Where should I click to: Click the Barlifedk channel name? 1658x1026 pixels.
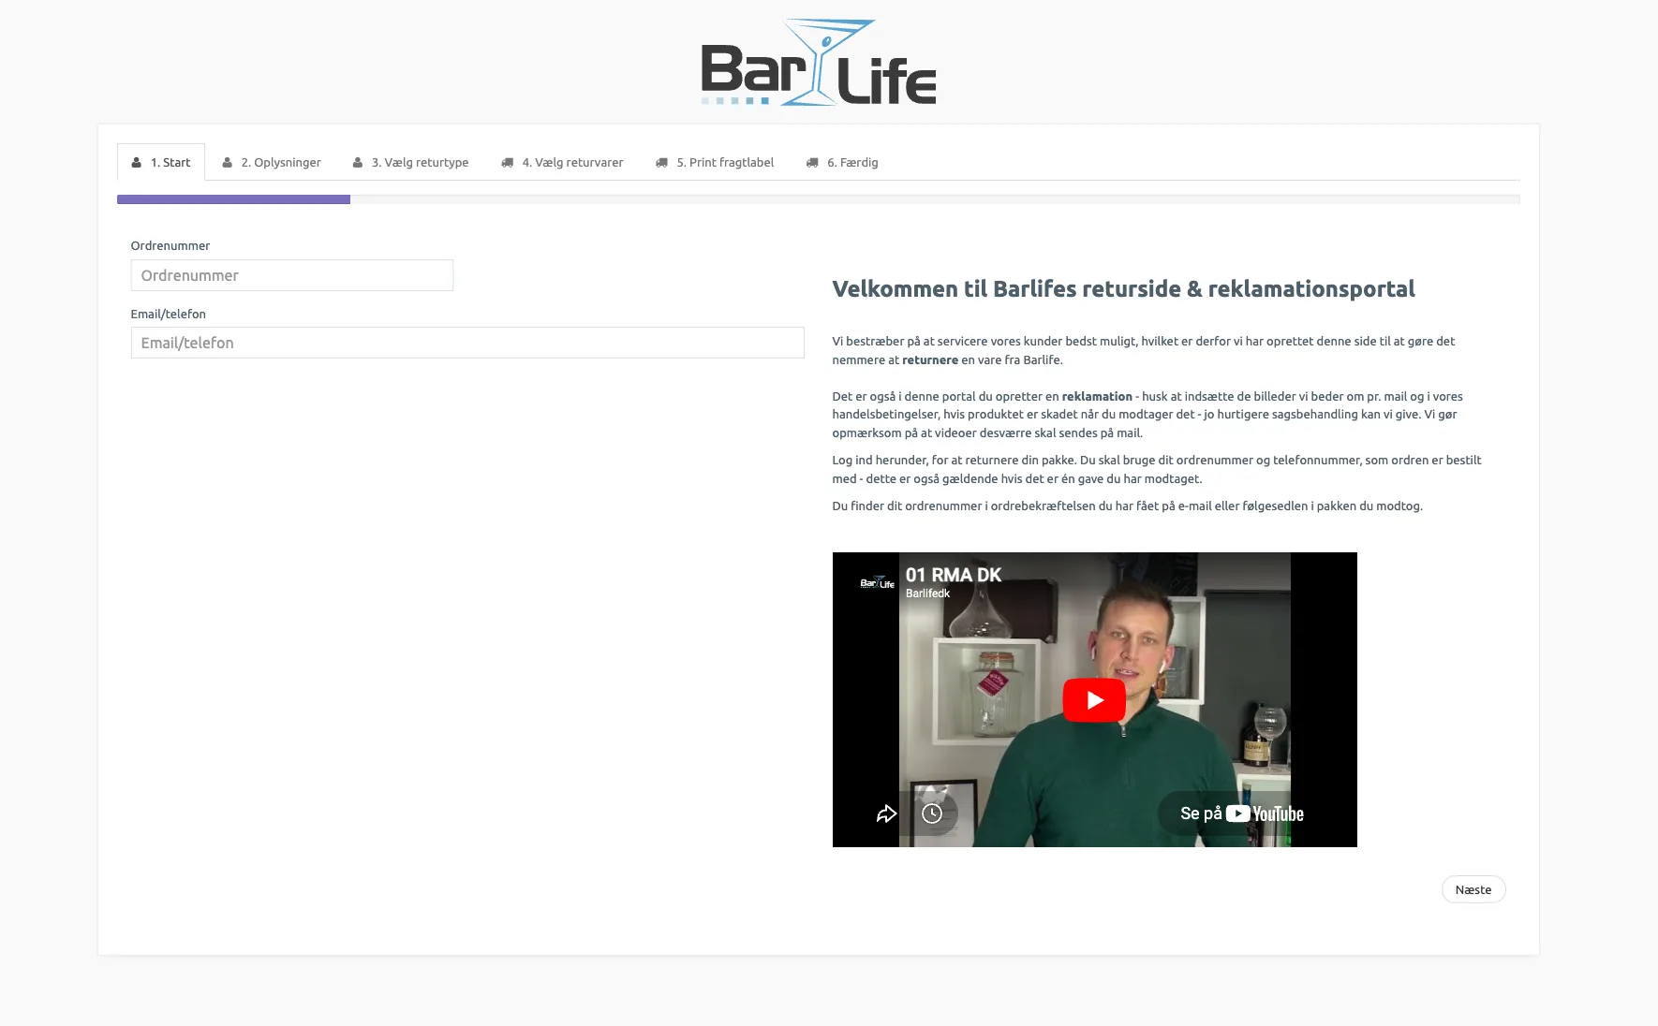(x=928, y=594)
